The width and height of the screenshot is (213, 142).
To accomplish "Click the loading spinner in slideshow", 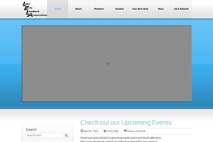I will pos(107,64).
